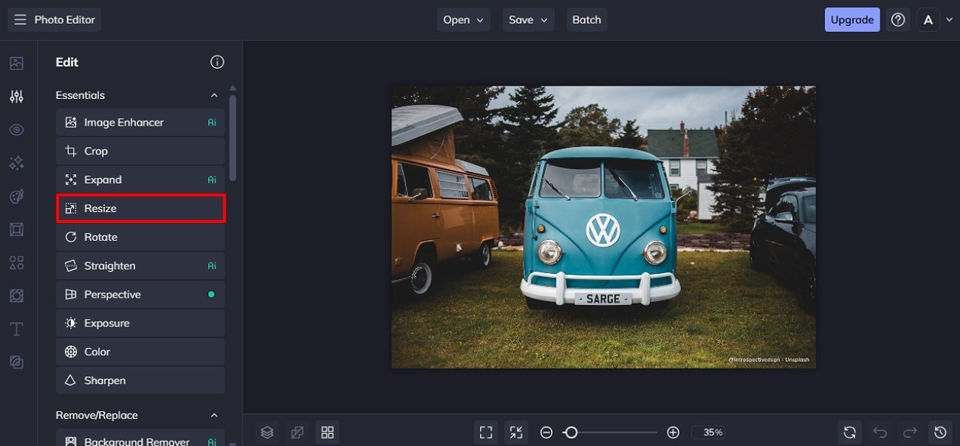The width and height of the screenshot is (960, 446).
Task: Select the Straighten tool
Action: pos(140,266)
